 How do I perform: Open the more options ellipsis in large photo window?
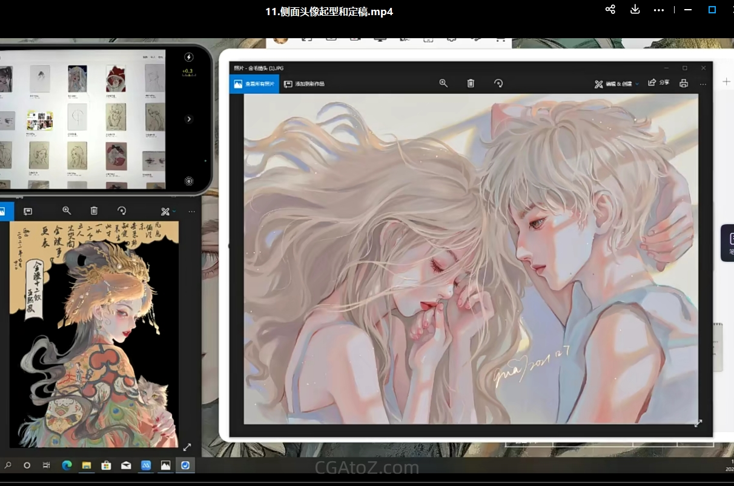click(x=703, y=84)
